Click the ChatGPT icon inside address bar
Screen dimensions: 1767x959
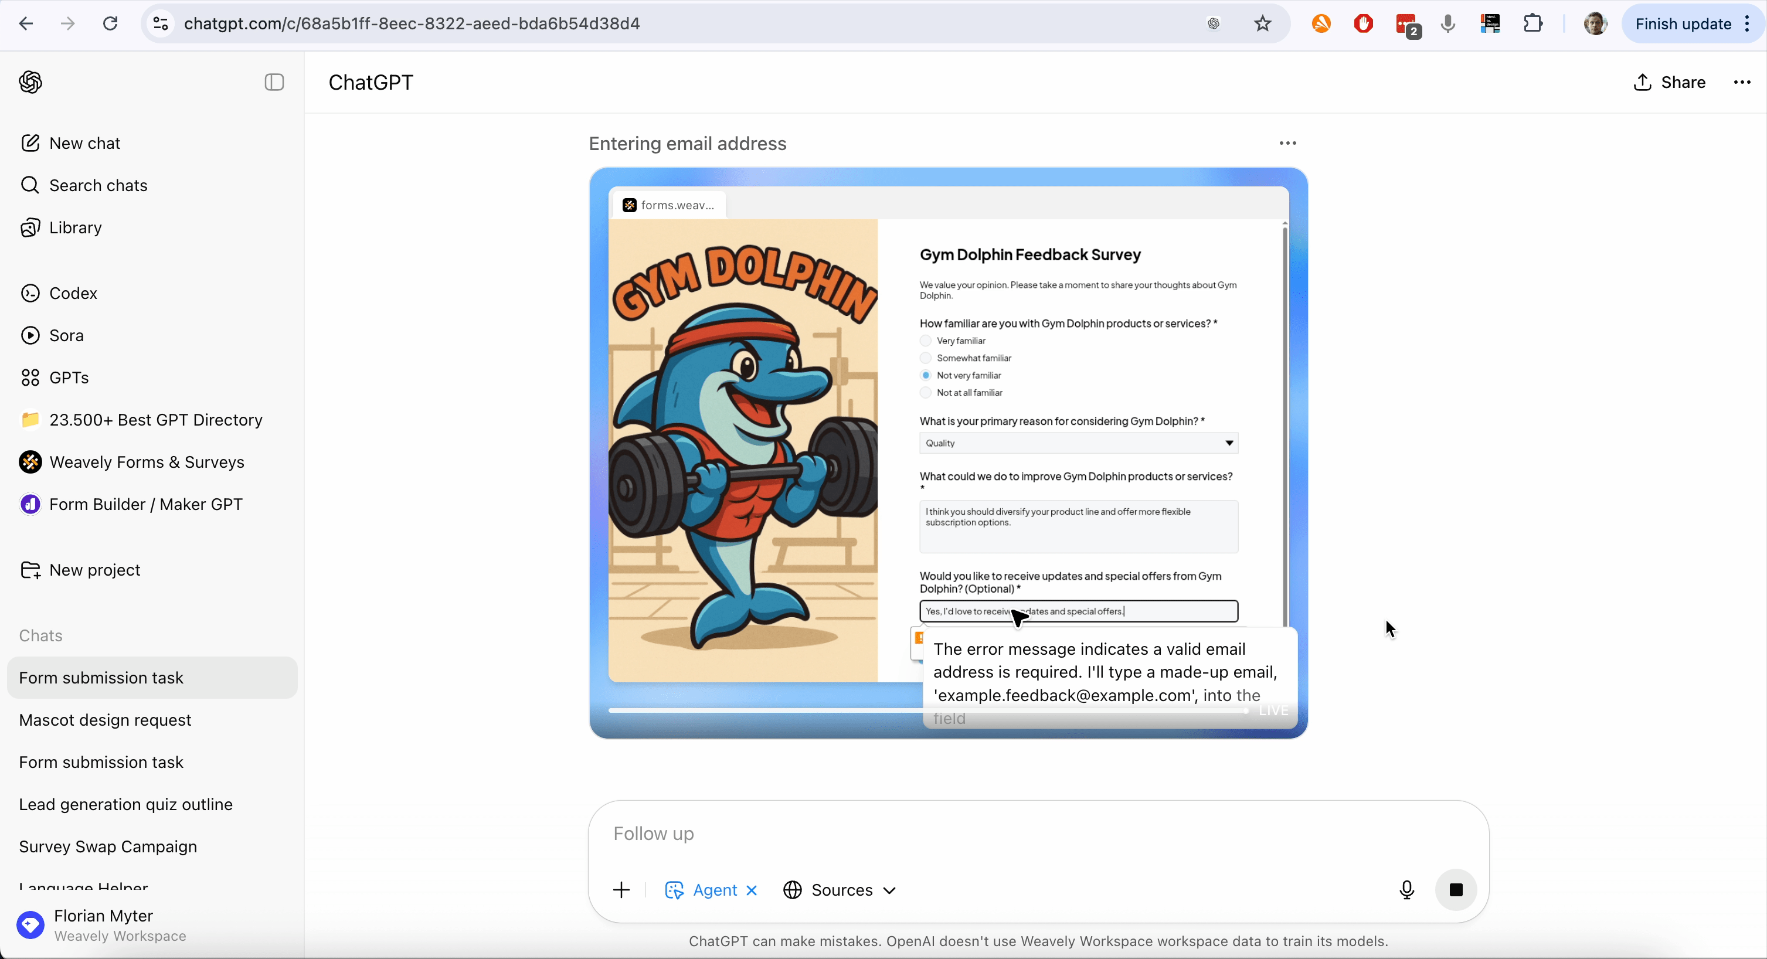(1214, 24)
